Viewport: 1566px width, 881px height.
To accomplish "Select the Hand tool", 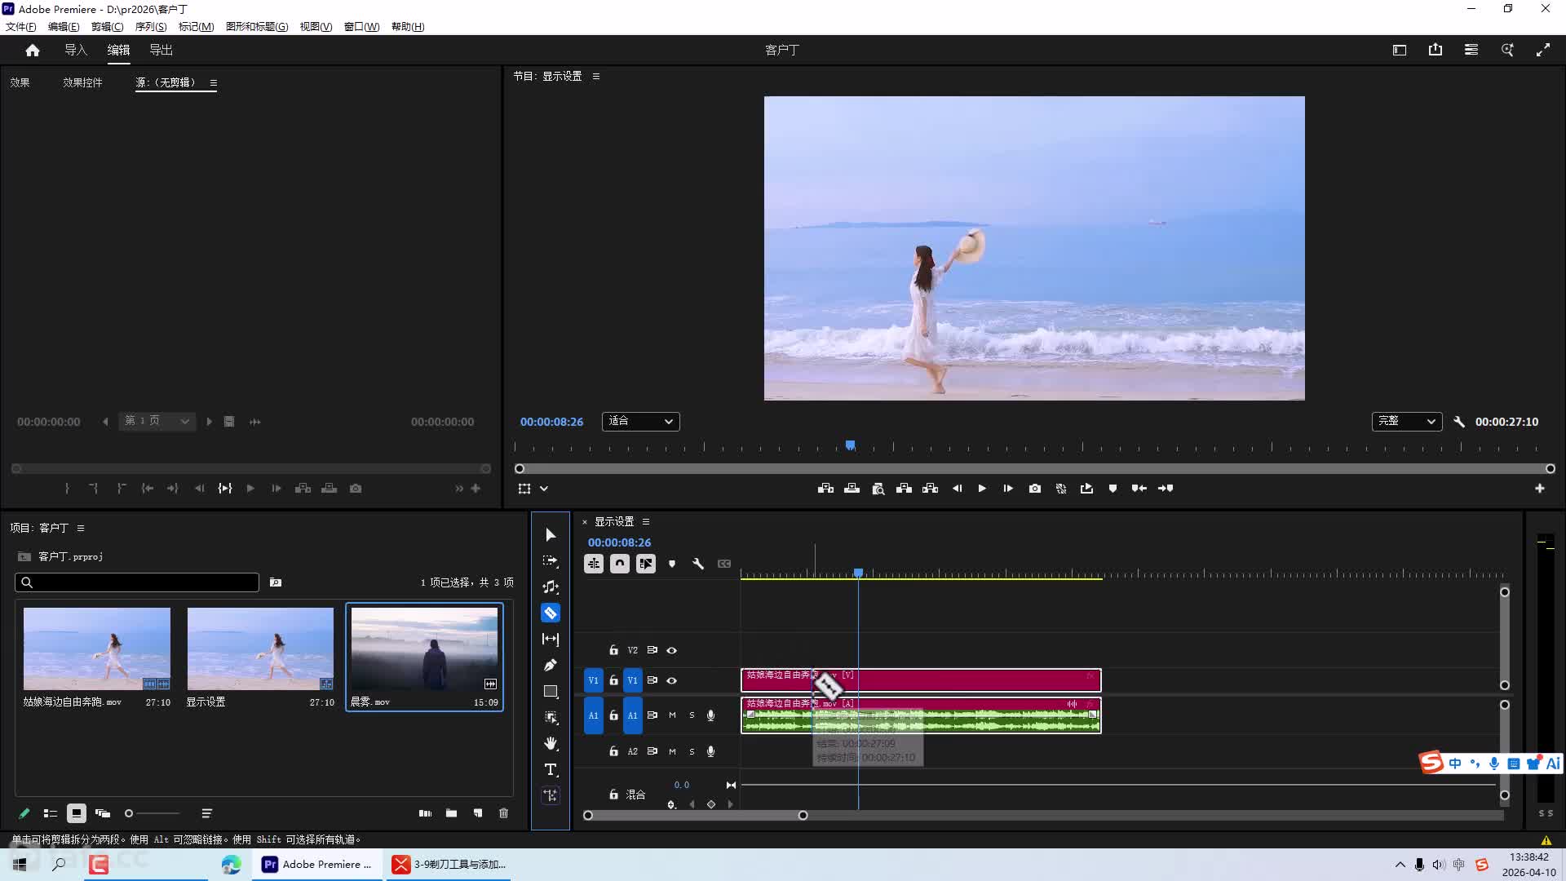I will (x=551, y=743).
